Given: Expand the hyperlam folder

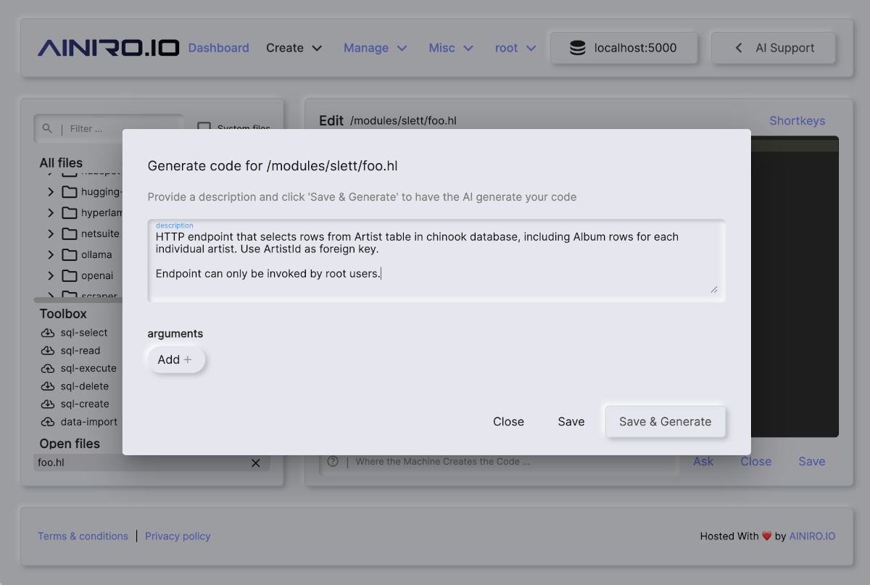Looking at the screenshot, I should point(51,213).
